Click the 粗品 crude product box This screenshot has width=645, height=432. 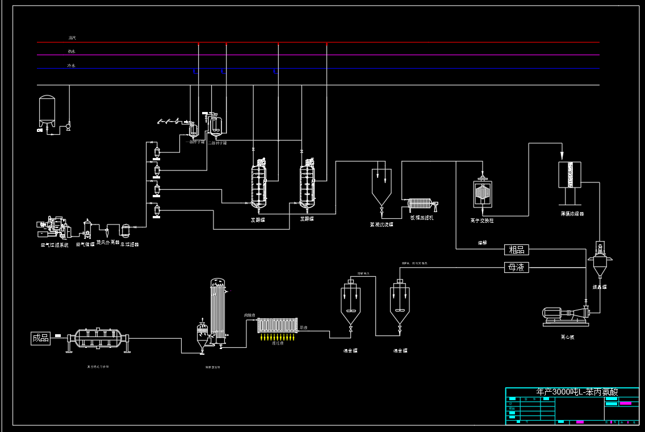point(516,250)
